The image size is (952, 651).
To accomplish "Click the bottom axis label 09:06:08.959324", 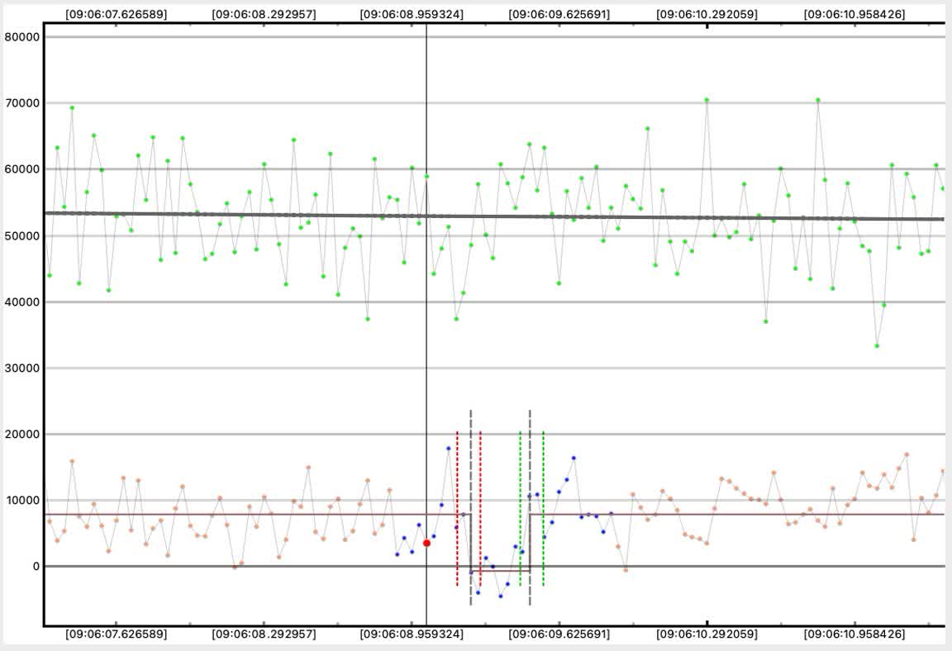I will coord(412,634).
